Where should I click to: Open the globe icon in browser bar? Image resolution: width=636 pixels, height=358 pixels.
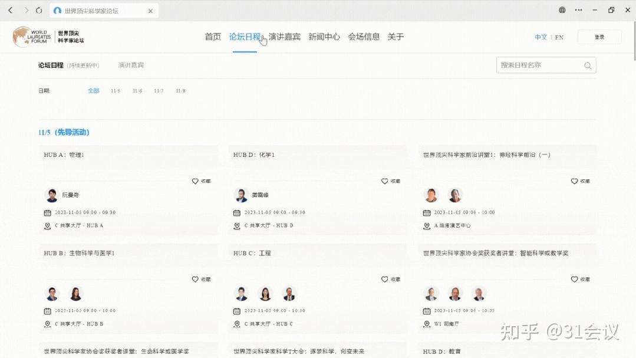[x=562, y=10]
